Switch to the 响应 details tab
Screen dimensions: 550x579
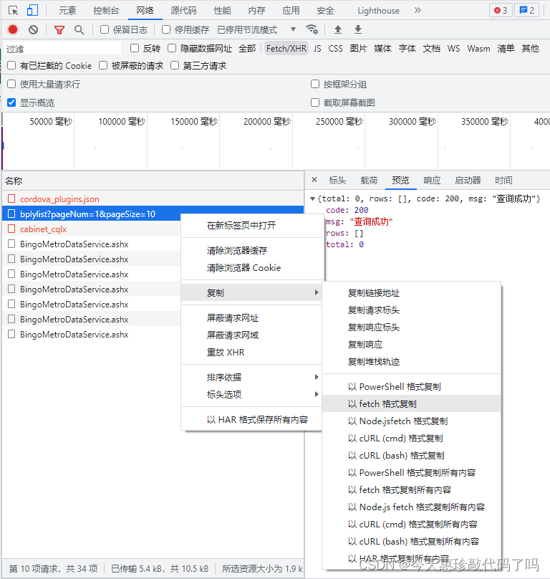click(432, 180)
